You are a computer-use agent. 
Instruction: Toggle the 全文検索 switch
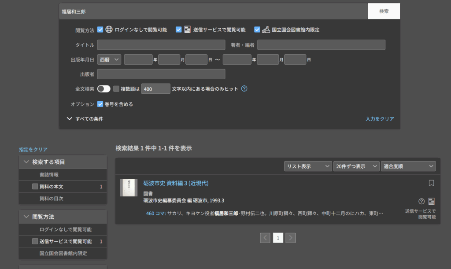104,88
